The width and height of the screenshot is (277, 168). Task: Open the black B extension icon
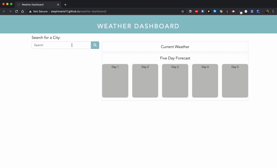[x=209, y=11]
